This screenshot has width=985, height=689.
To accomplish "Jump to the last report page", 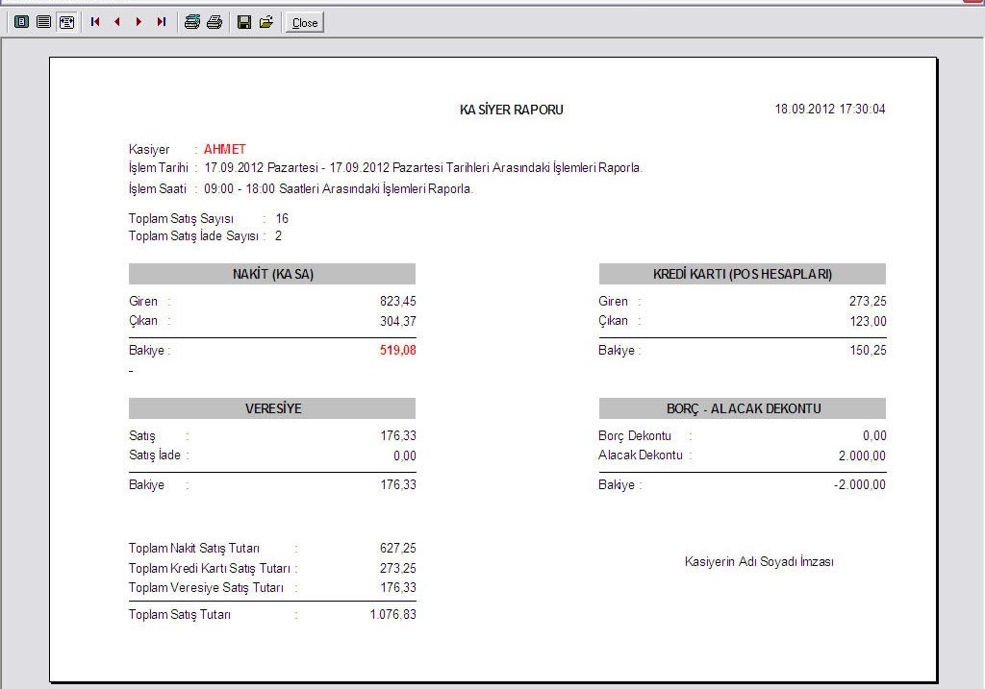I will (161, 22).
